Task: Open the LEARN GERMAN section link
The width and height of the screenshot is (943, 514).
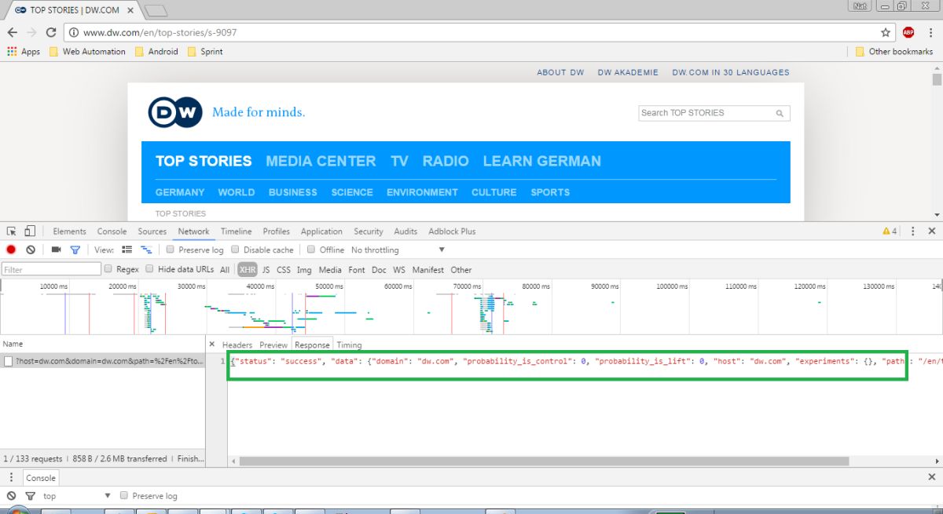Action: pyautogui.click(x=541, y=161)
